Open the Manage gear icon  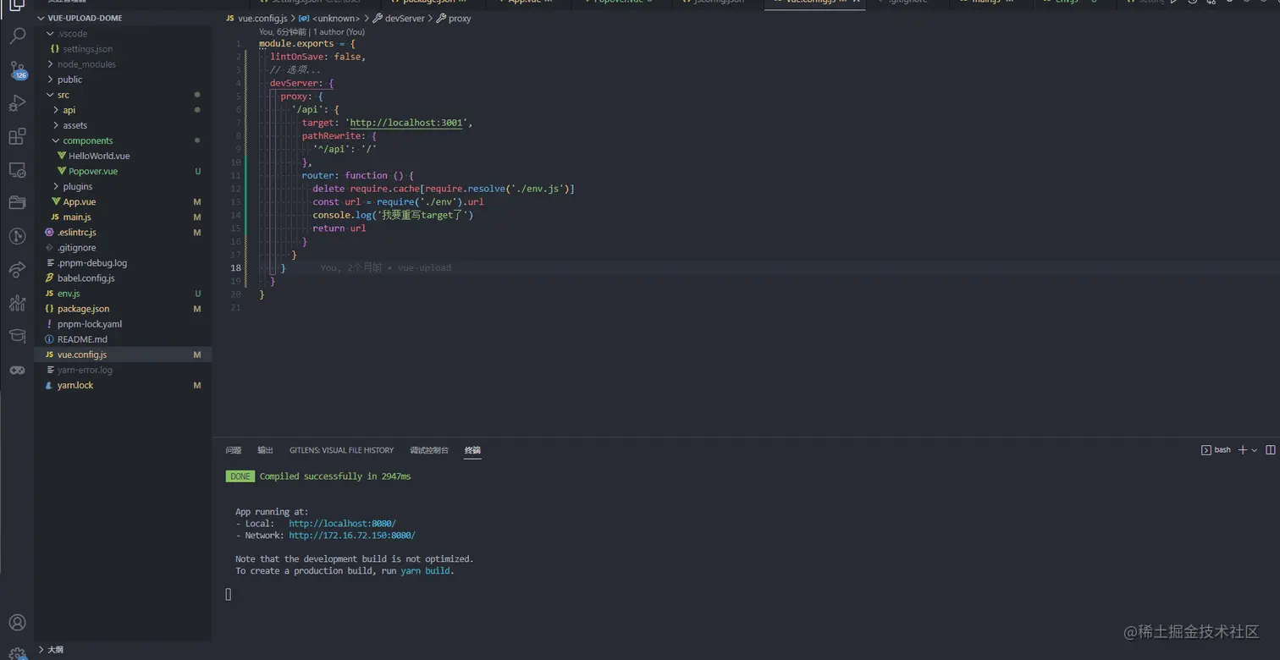pos(17,653)
